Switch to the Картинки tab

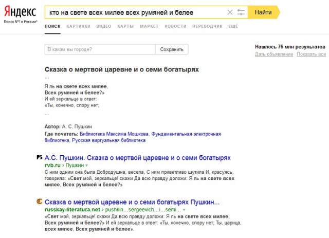78,26
